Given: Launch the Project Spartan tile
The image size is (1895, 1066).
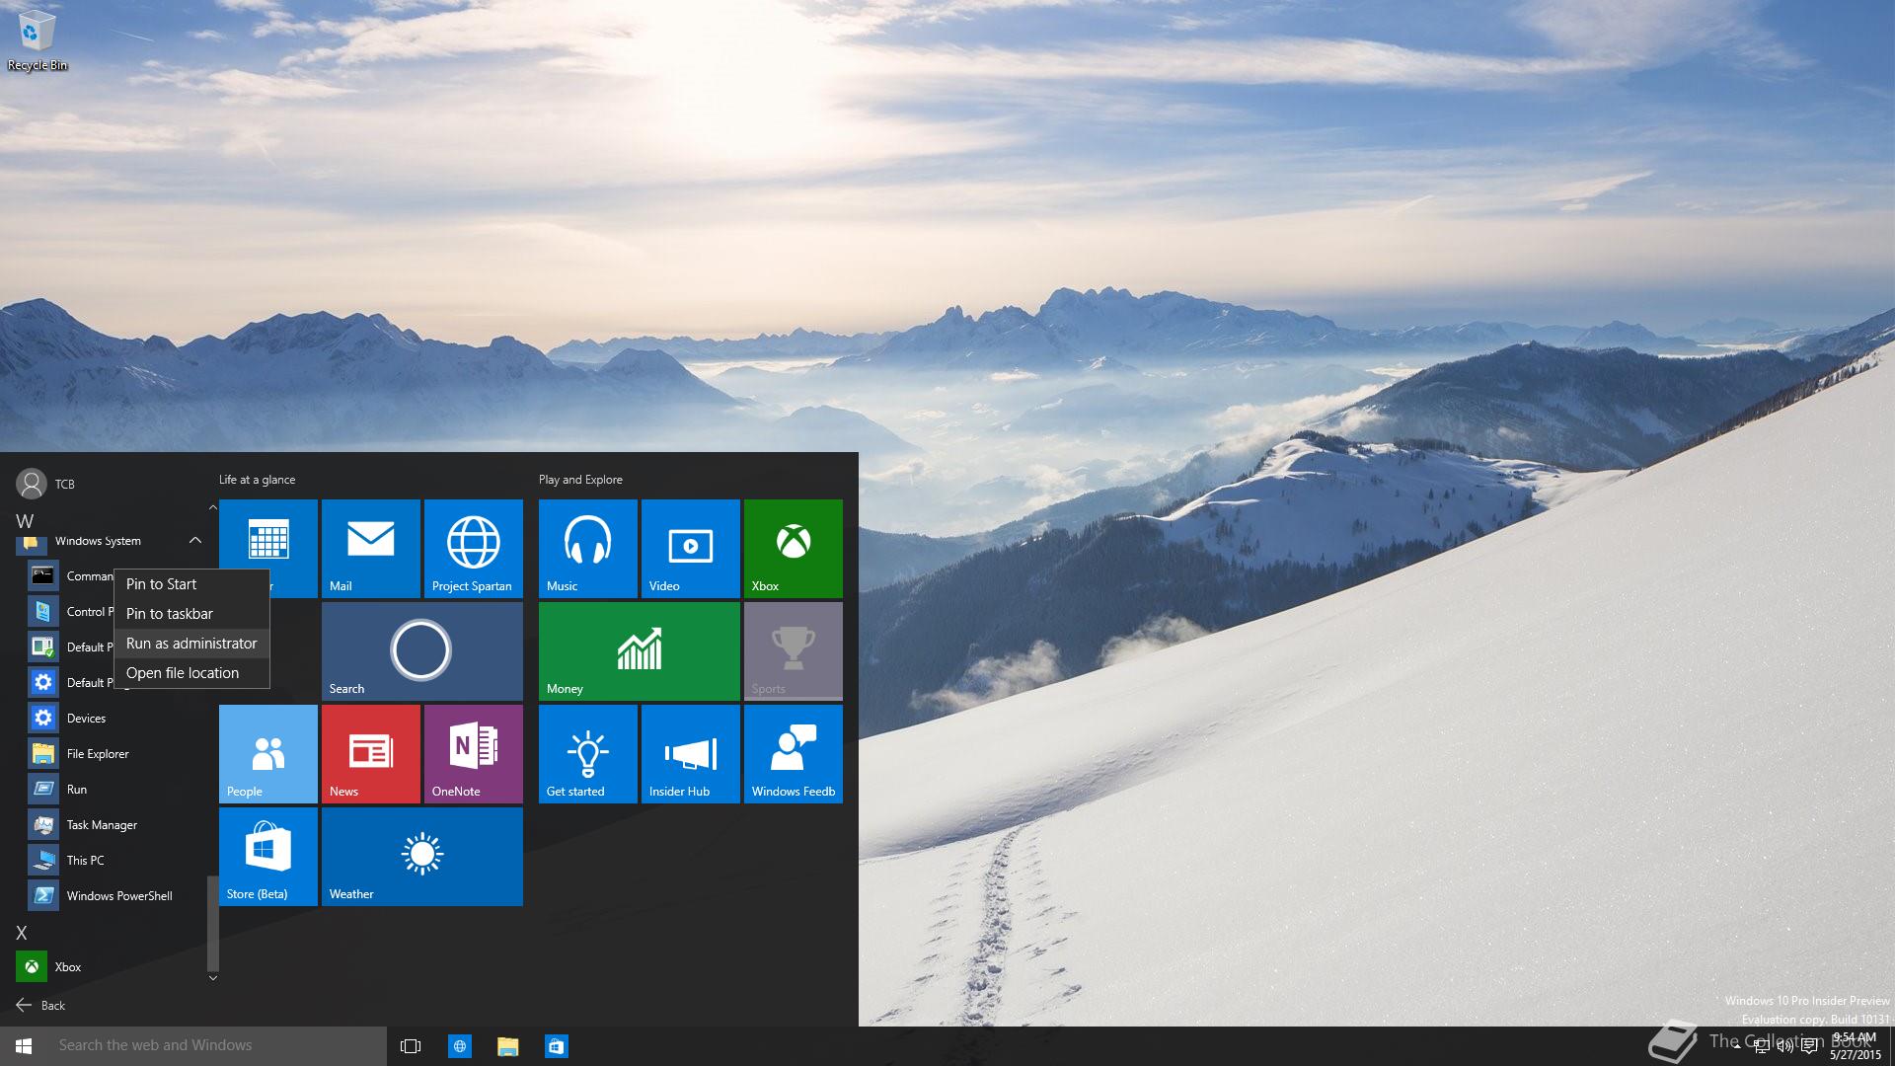Looking at the screenshot, I should 474,549.
